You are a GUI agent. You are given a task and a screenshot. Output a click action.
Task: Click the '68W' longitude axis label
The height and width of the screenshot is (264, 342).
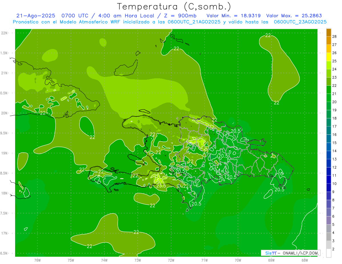tap(305, 260)
